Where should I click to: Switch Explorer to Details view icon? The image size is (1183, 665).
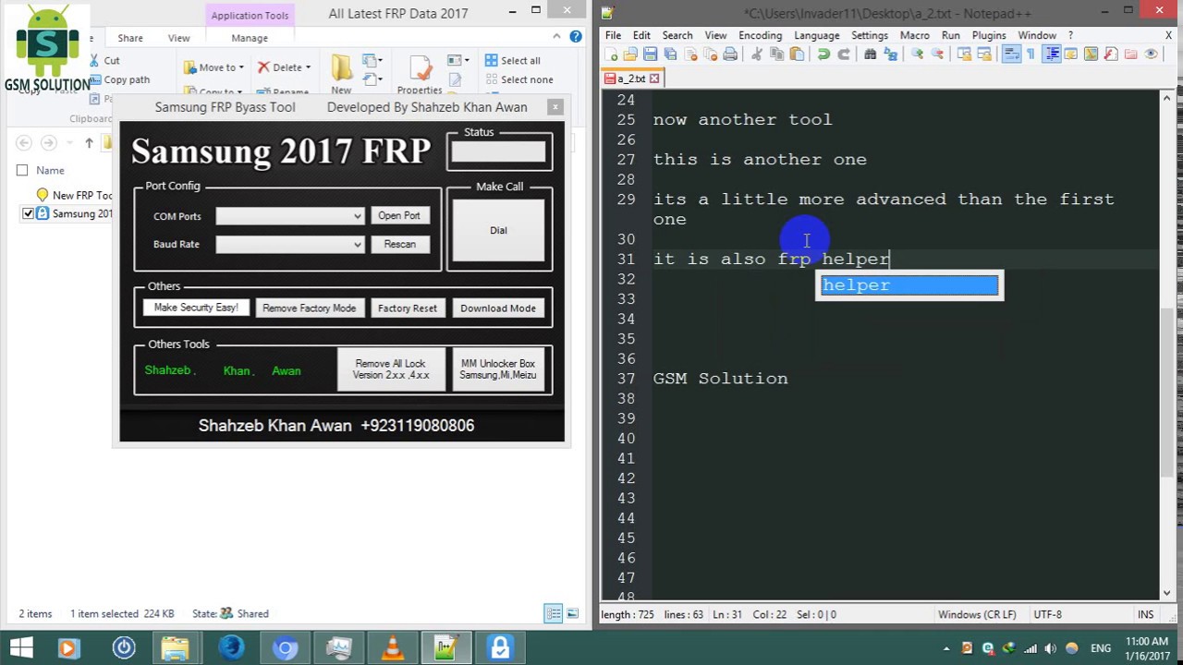click(x=553, y=613)
